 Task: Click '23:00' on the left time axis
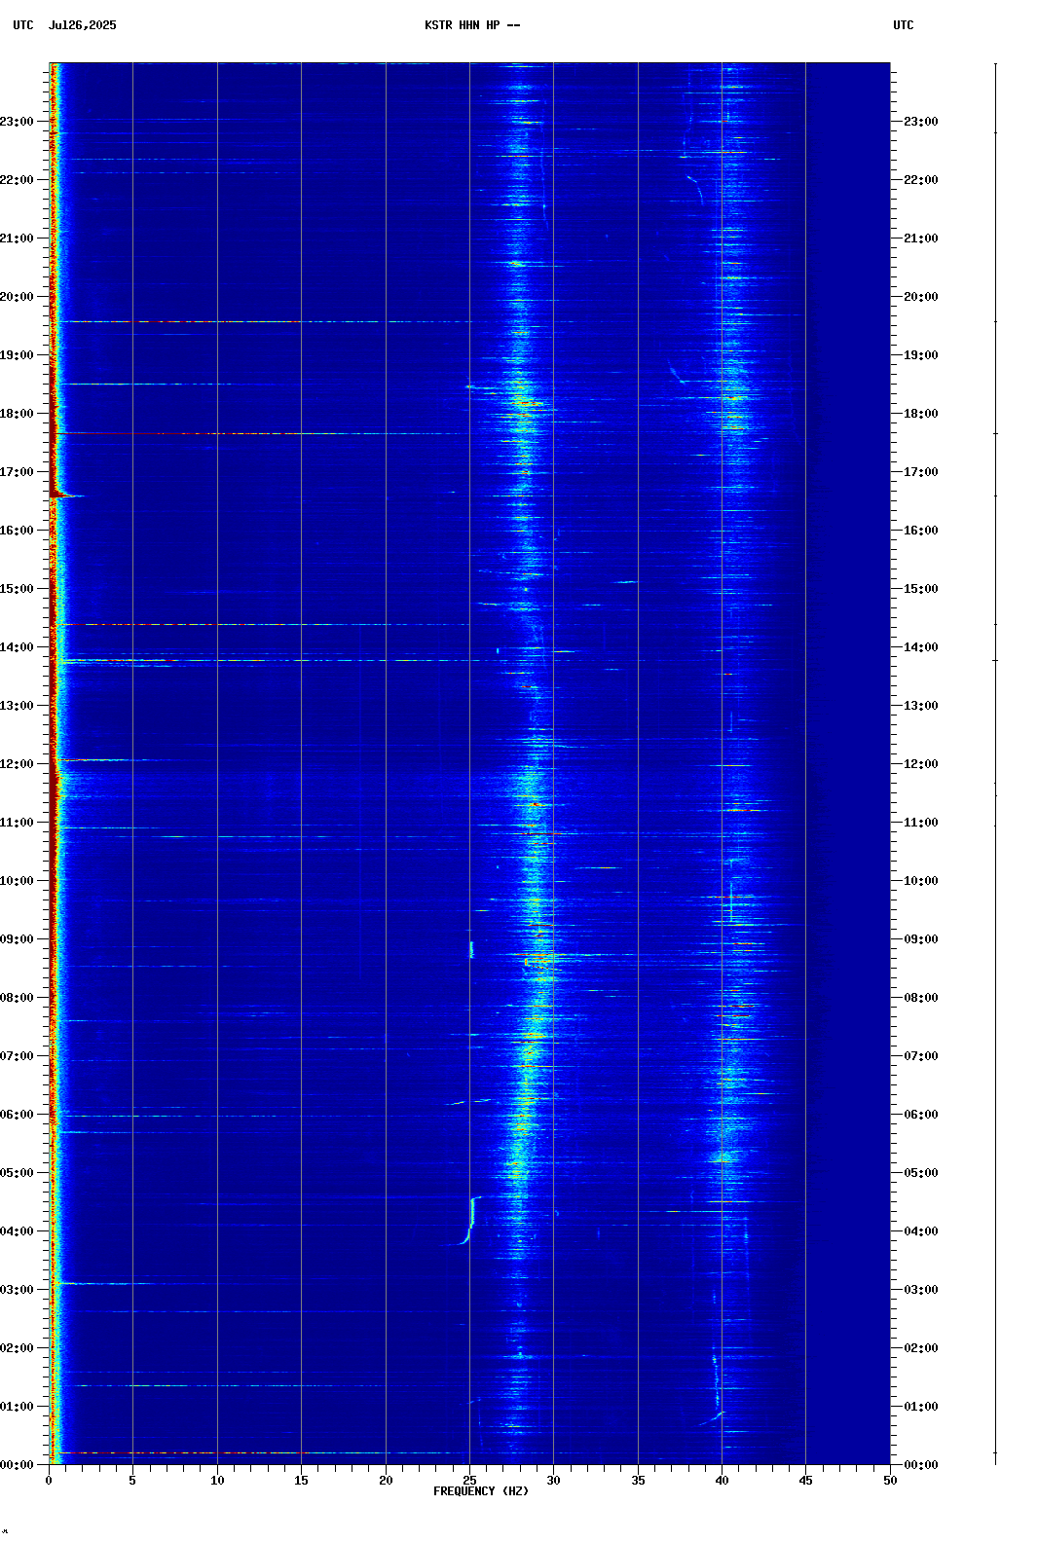click(17, 122)
